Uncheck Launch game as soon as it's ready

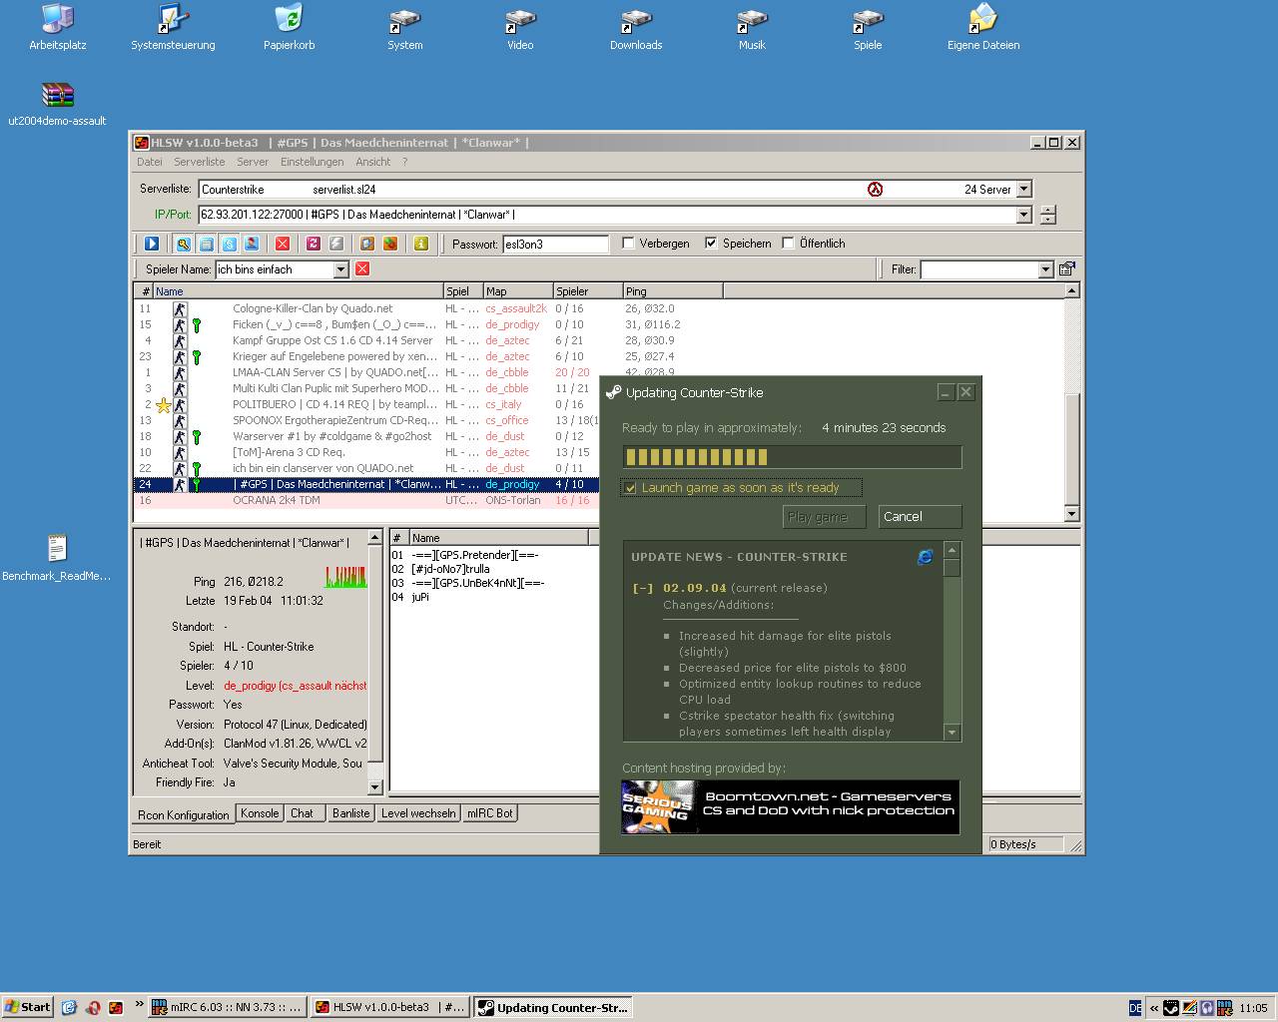(630, 488)
